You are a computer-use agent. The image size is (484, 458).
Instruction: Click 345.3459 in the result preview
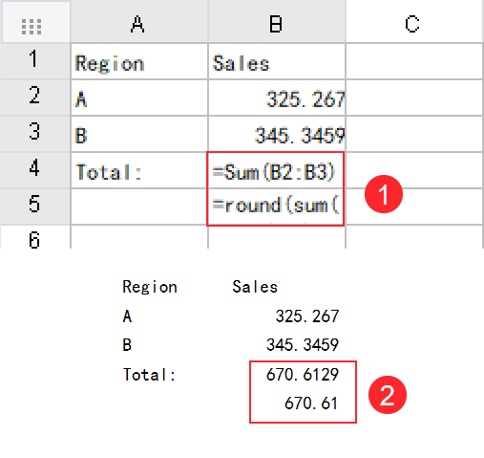(303, 345)
